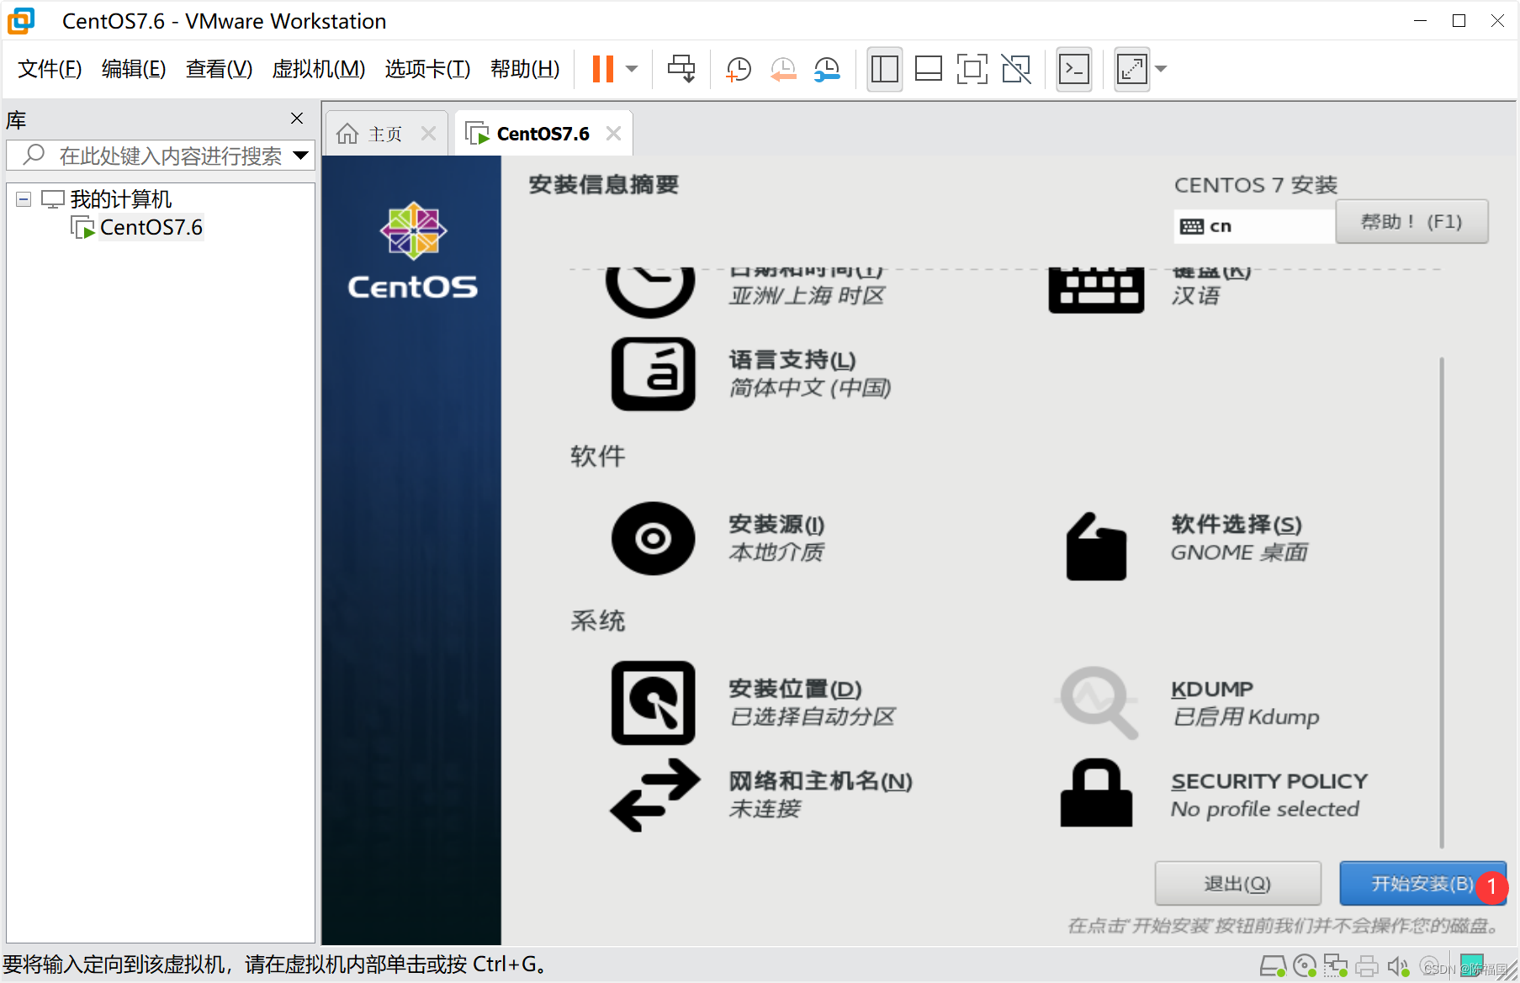Screen dimensions: 1520x983
Task: Toggle the thumbnail bar view icon
Action: click(x=928, y=69)
